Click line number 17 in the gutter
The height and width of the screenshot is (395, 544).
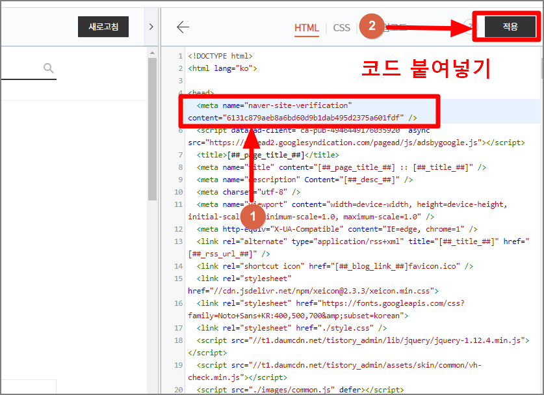178,328
